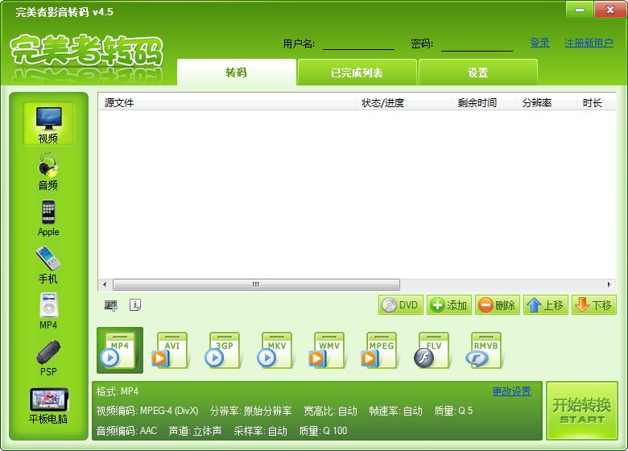Pick the 3GP output format icon
The image size is (628, 451).
pos(222,350)
